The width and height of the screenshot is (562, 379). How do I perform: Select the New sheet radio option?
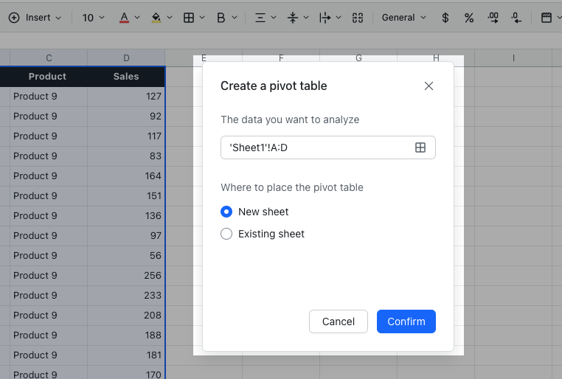[226, 212]
